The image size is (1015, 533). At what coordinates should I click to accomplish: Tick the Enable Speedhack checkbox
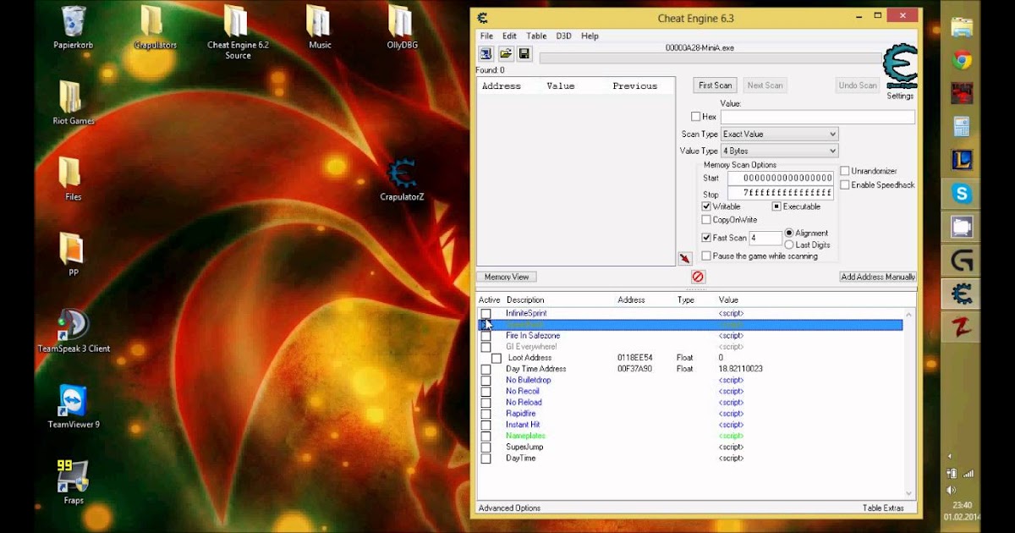(x=845, y=184)
